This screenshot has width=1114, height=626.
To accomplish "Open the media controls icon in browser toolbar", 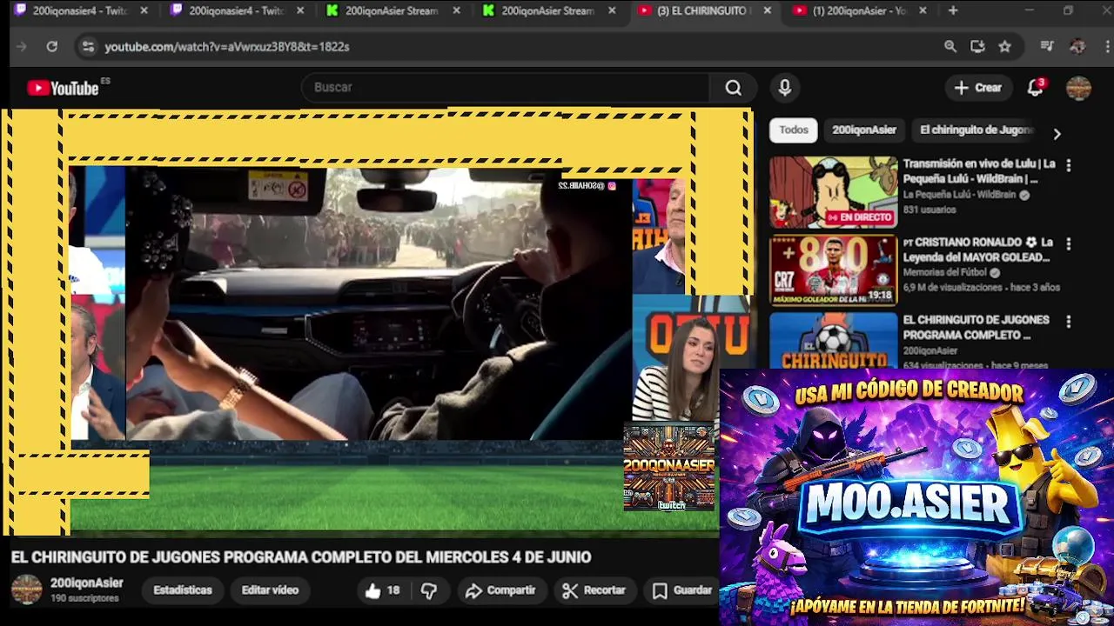I will point(1047,46).
